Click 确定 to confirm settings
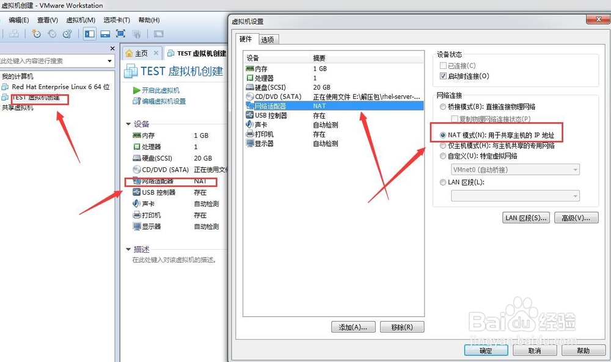 pos(486,350)
